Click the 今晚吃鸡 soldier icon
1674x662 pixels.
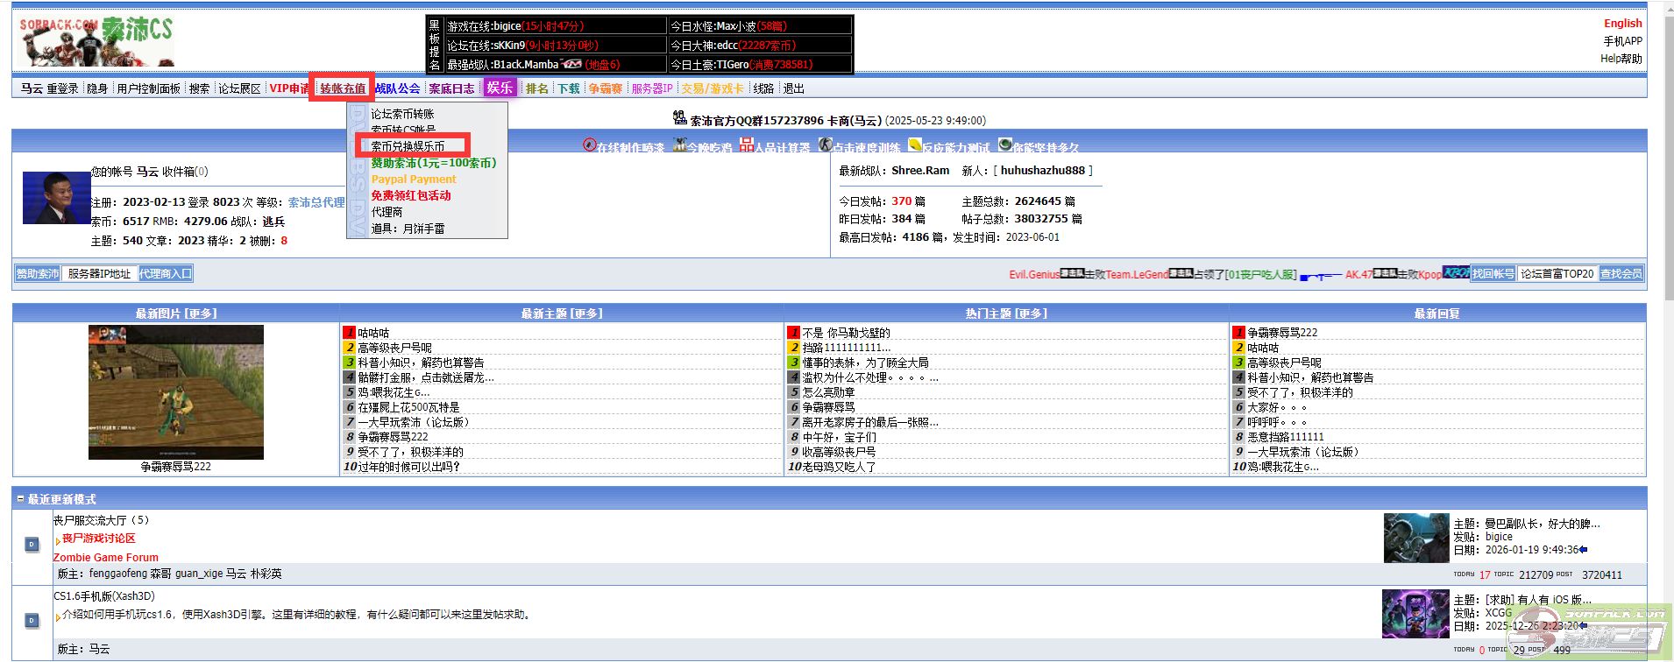pyautogui.click(x=679, y=145)
